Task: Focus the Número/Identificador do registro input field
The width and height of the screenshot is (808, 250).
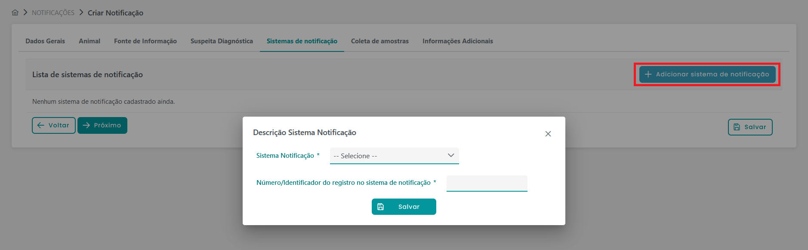Action: pyautogui.click(x=487, y=183)
